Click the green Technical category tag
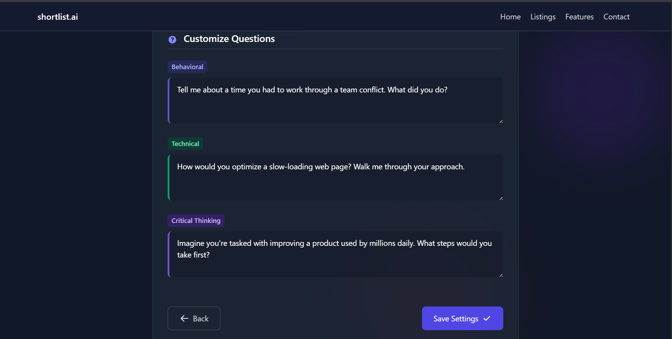Image resolution: width=672 pixels, height=339 pixels. (185, 144)
